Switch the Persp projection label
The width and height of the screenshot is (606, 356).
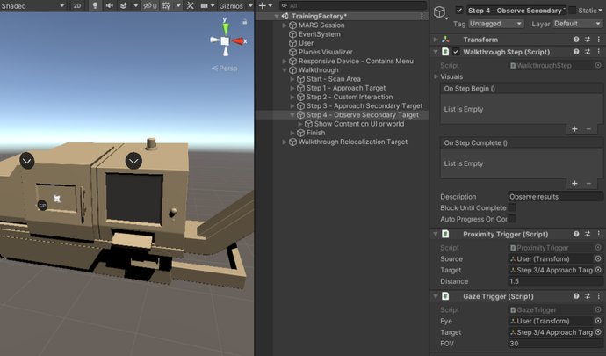point(225,69)
